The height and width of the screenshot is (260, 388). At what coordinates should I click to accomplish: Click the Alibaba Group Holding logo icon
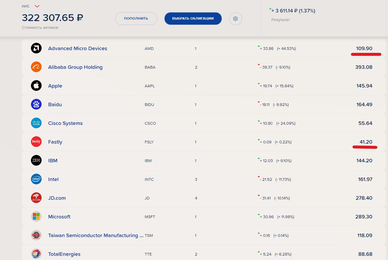pyautogui.click(x=36, y=67)
